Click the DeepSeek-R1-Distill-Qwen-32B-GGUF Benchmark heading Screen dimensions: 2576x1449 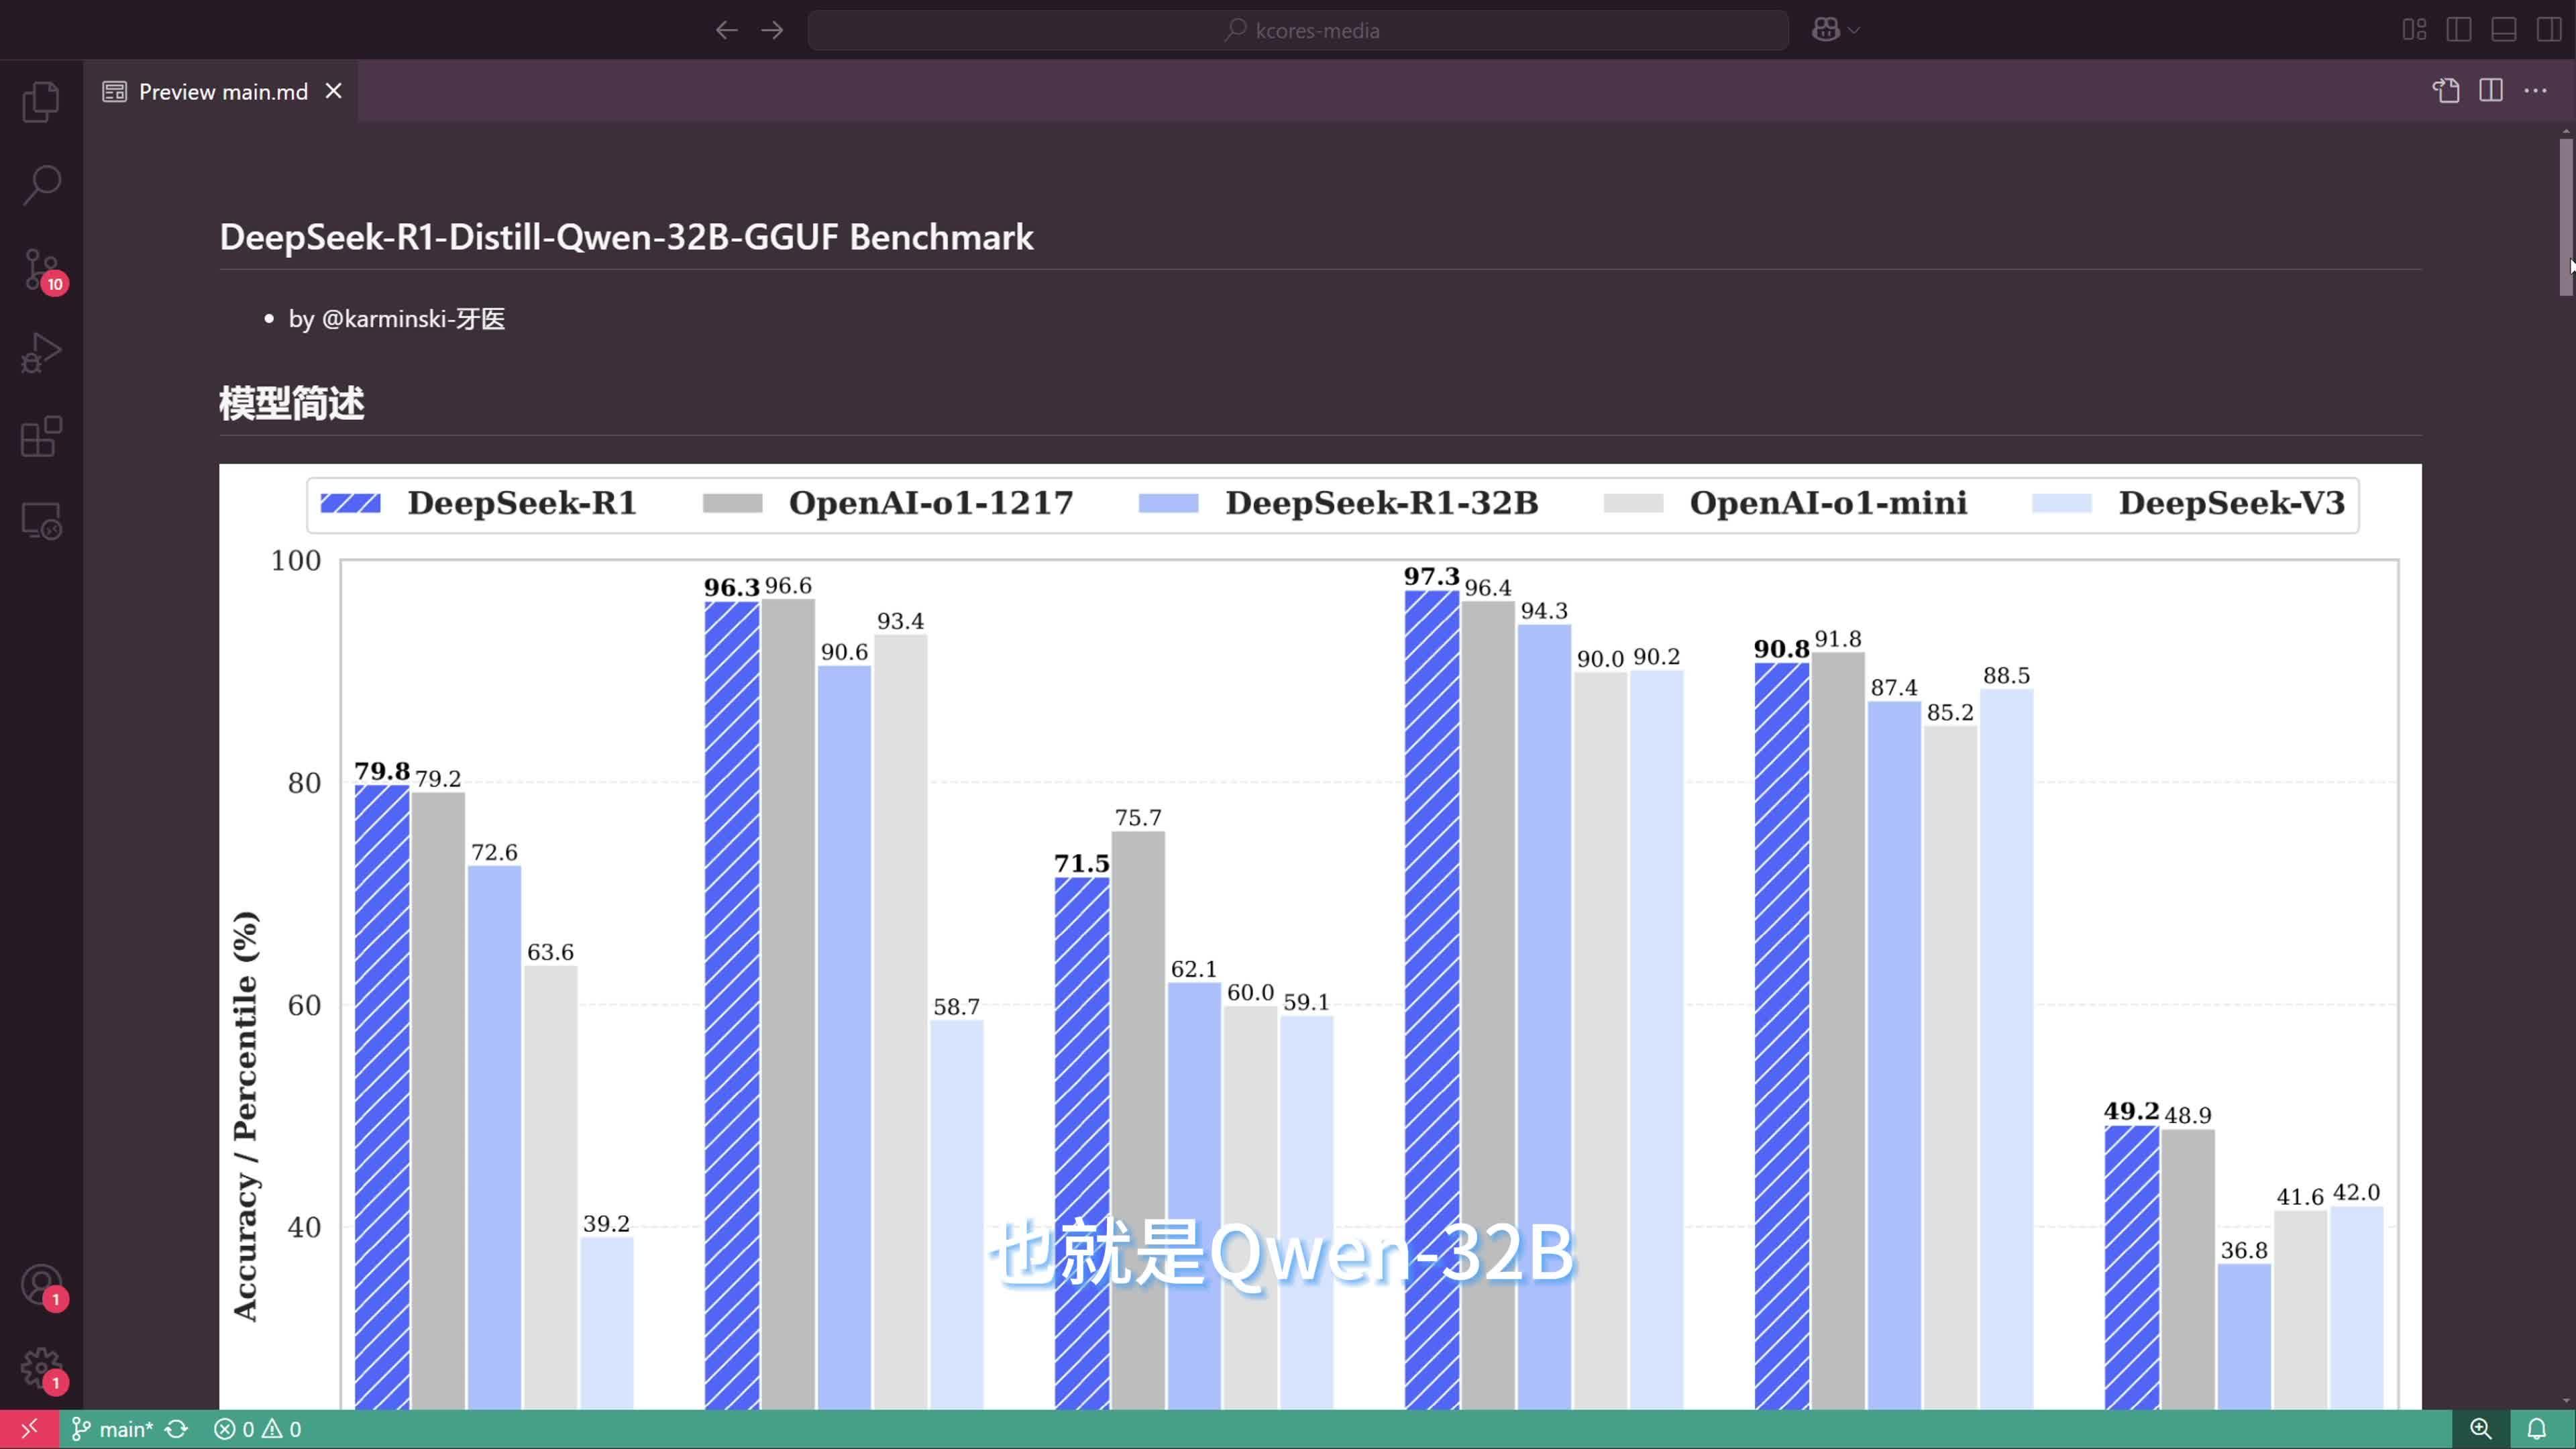626,237
